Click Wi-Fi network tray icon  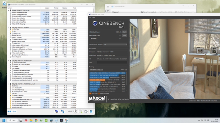tap(205, 120)
